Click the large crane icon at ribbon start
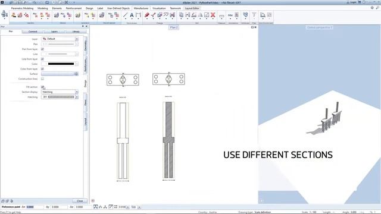 (x=5, y=14)
